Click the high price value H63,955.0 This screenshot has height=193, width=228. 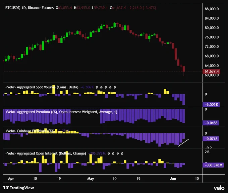pos(82,8)
